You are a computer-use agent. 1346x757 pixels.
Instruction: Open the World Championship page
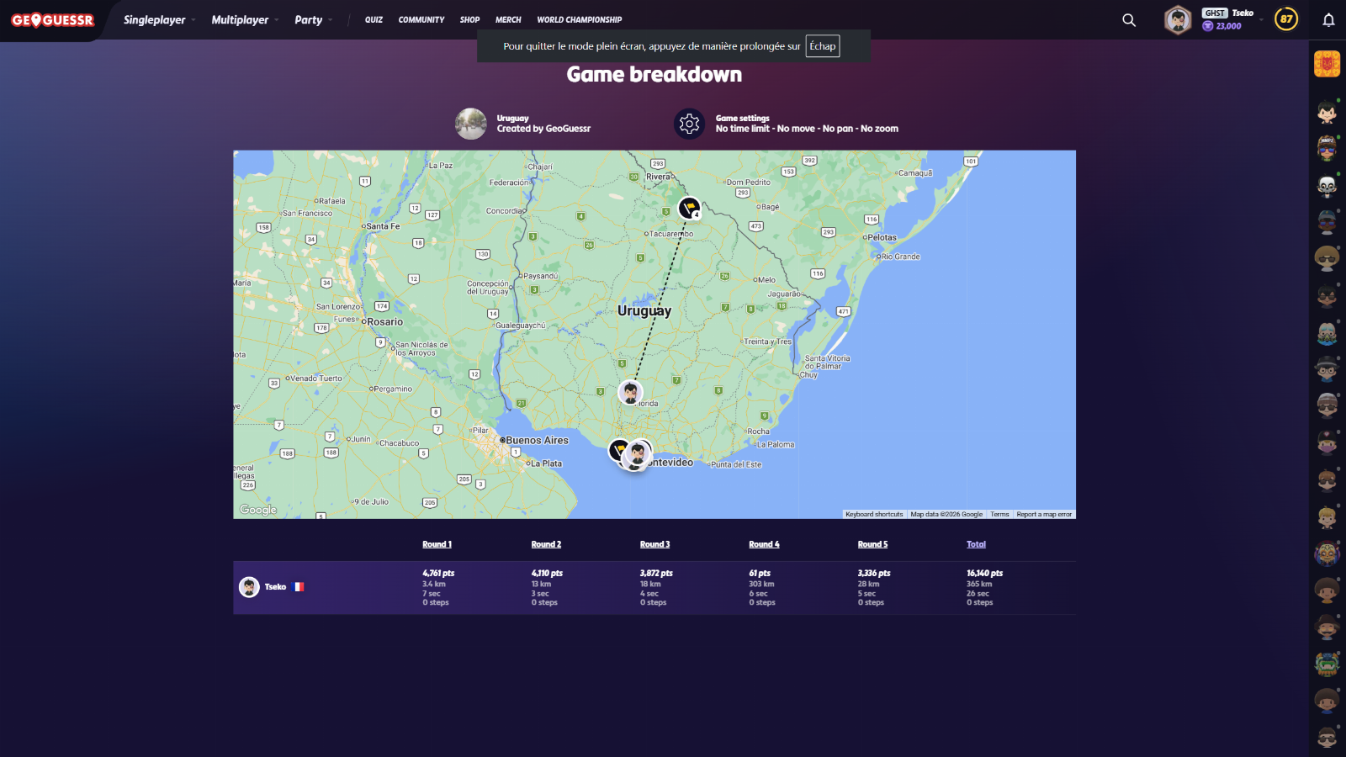[579, 19]
